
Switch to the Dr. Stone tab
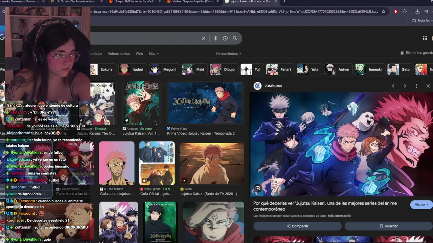point(76,2)
